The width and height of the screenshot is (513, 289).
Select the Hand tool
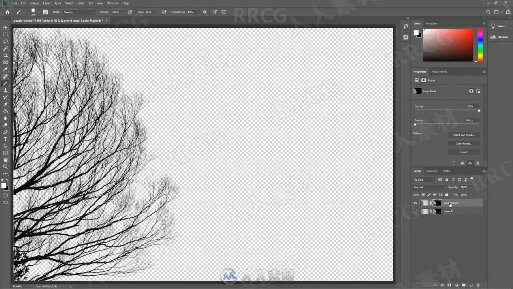click(6, 160)
